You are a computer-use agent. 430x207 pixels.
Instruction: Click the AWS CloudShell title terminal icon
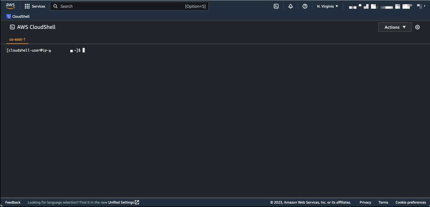pyautogui.click(x=12, y=27)
